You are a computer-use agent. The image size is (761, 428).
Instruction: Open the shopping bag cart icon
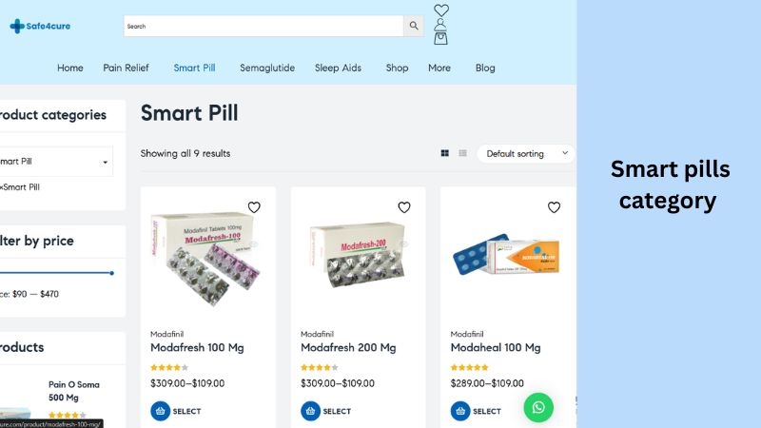point(440,39)
